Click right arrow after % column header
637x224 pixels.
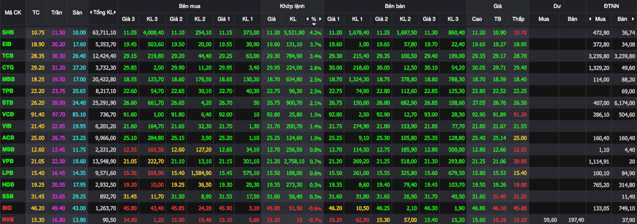click(320, 19)
